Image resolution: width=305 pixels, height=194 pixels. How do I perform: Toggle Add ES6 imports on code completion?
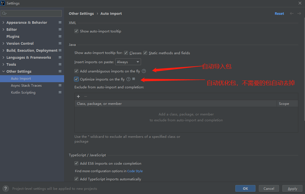tap(76, 163)
